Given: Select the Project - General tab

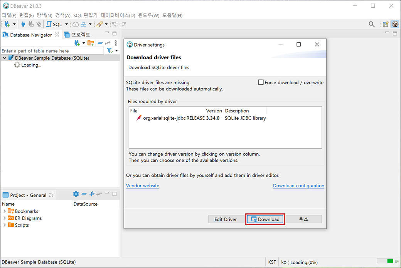Looking at the screenshot, I should point(28,195).
